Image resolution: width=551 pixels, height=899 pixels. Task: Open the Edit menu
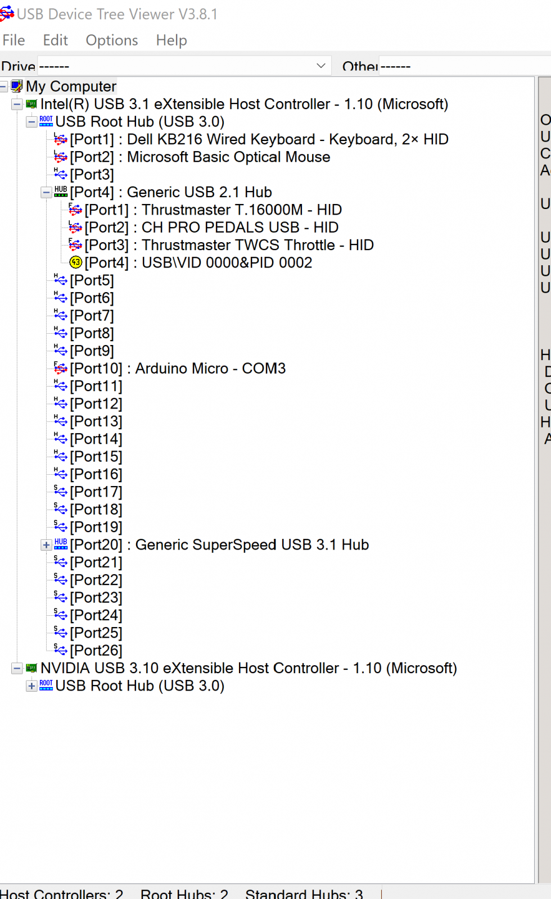coord(55,40)
